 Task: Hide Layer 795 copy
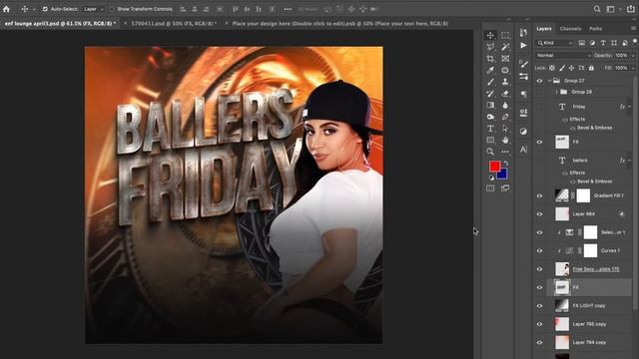539,324
